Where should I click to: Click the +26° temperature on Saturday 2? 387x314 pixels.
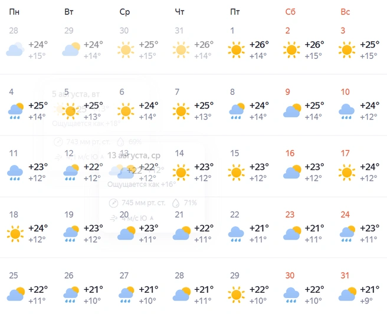coord(314,45)
